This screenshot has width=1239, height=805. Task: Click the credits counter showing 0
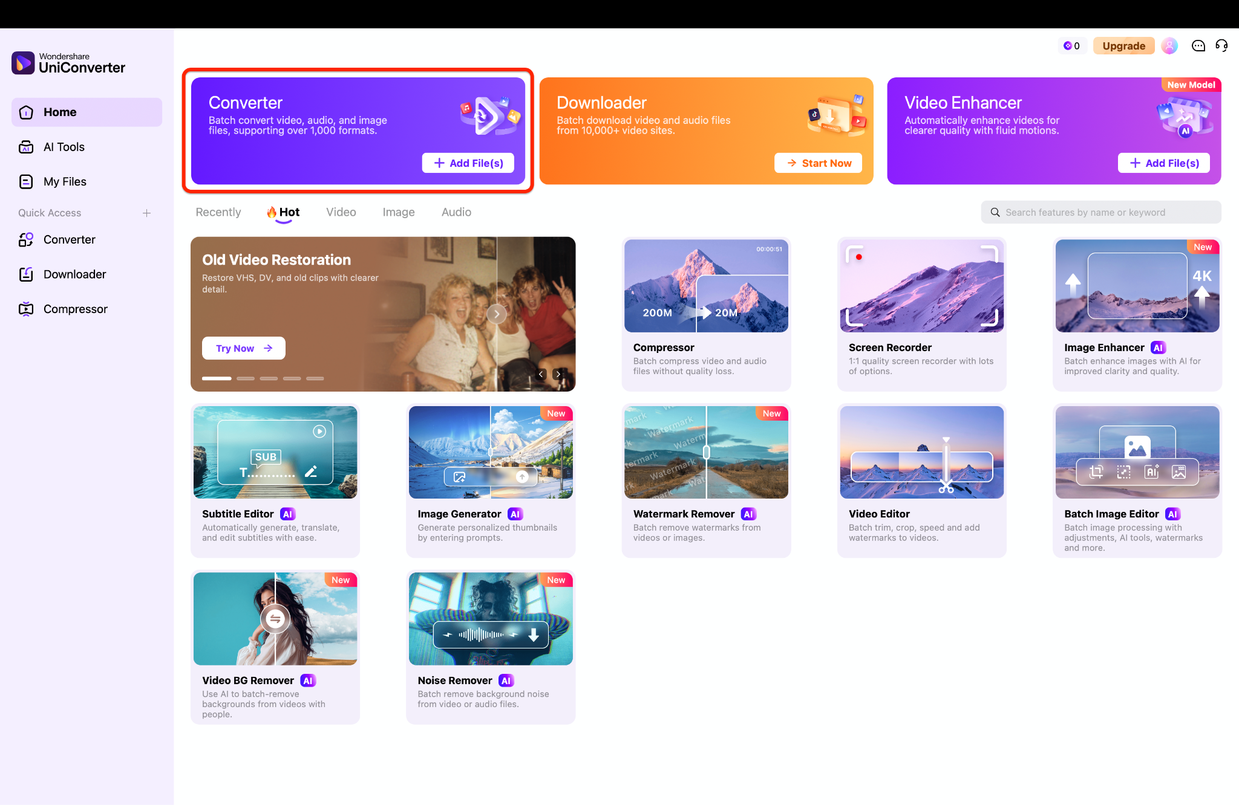point(1071,46)
